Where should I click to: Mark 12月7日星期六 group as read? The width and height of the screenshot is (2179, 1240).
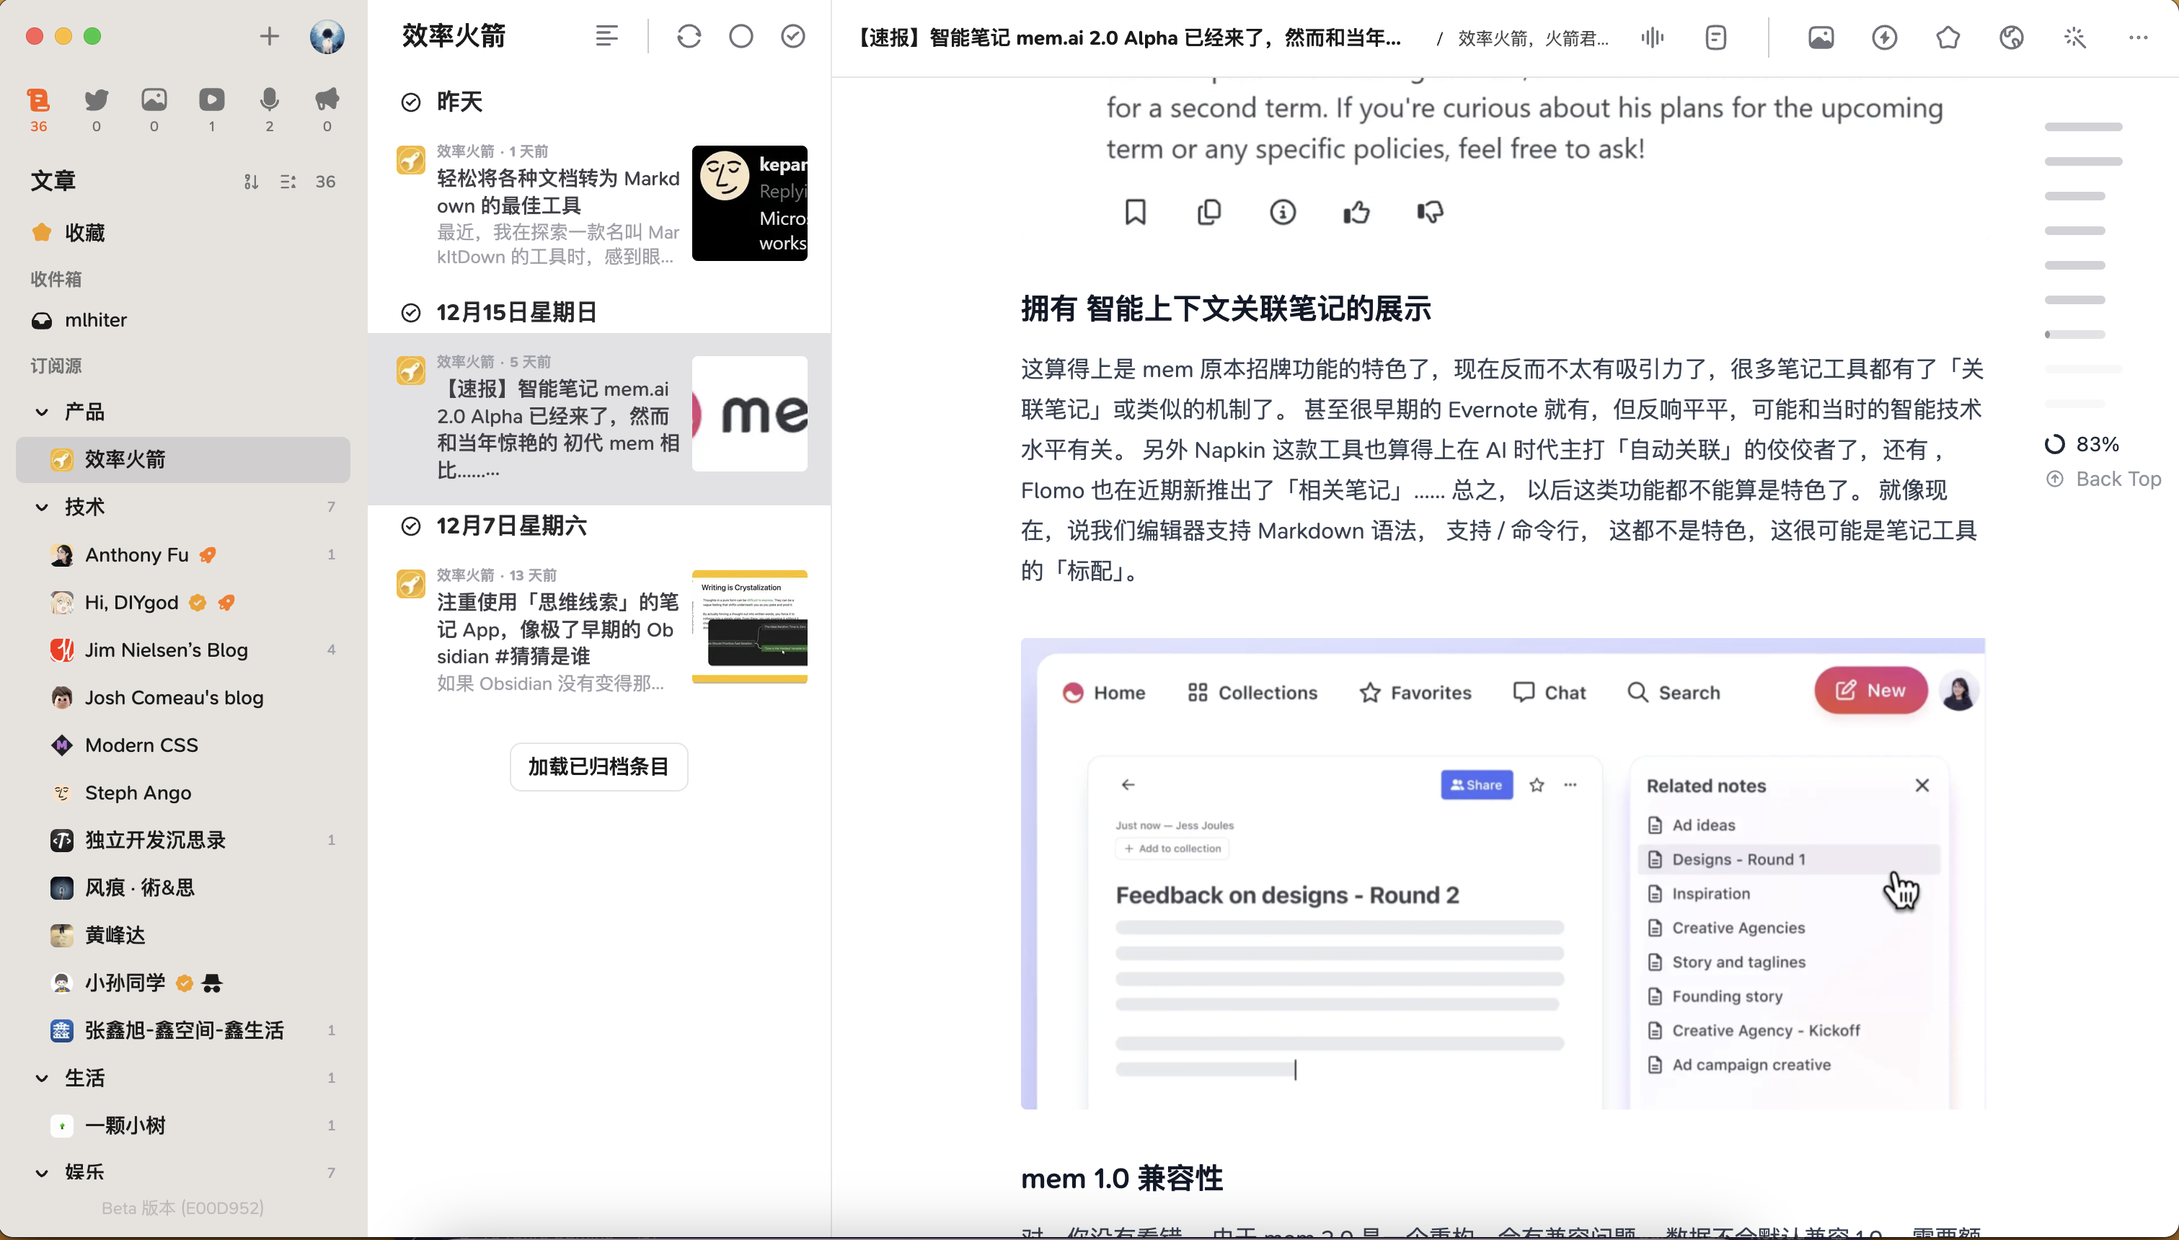coord(410,526)
